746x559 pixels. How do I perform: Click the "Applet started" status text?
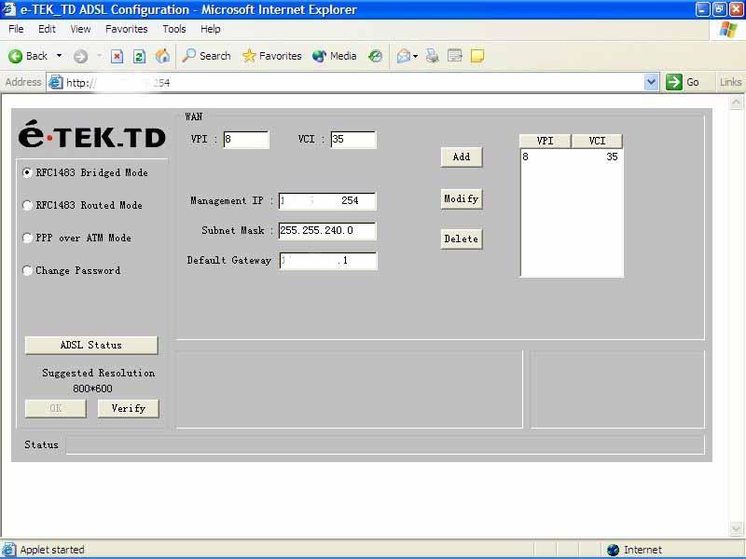[x=52, y=550]
